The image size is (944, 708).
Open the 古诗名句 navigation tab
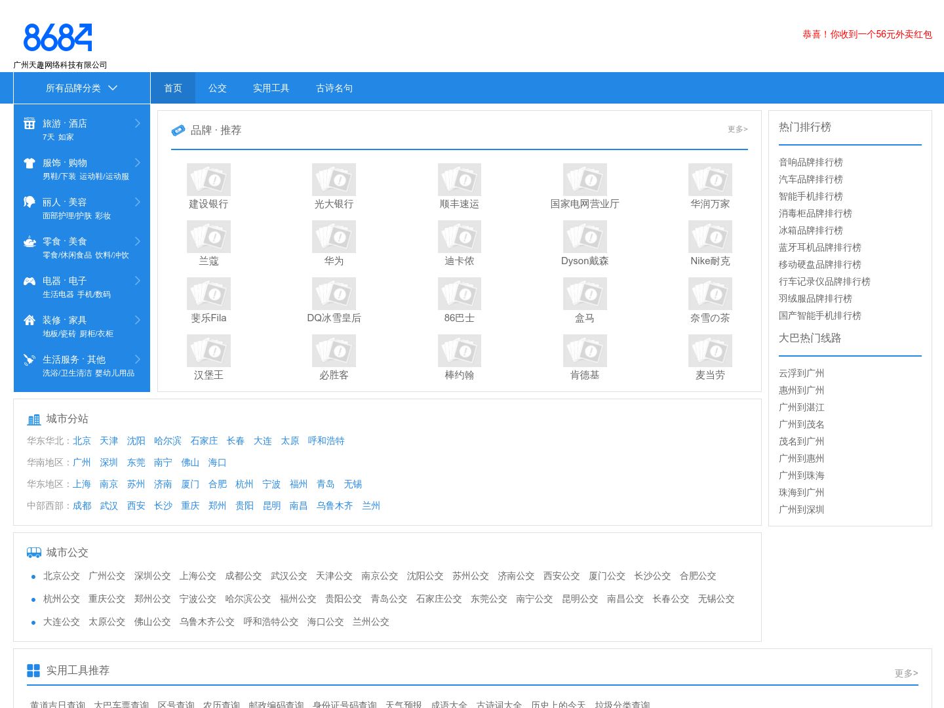(x=334, y=88)
